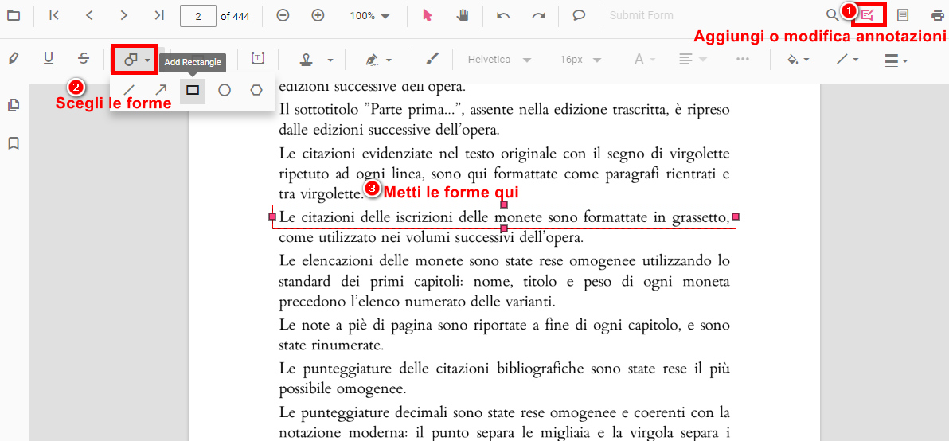Click the Submit Form button
This screenshot has width=949, height=441.
(641, 16)
